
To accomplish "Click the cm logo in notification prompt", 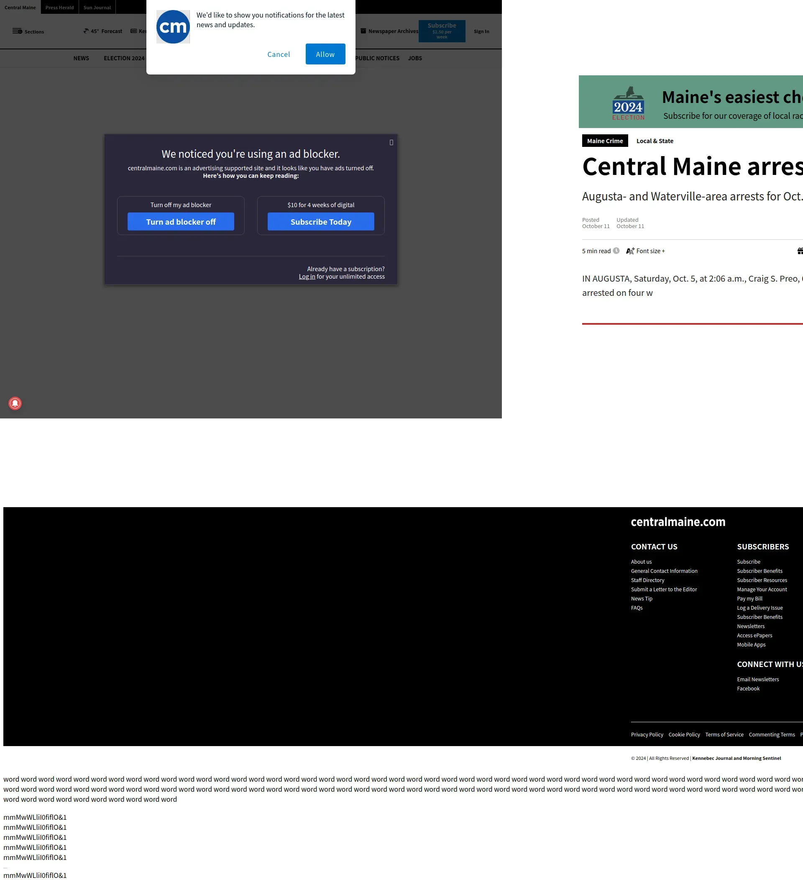I will tap(173, 27).
